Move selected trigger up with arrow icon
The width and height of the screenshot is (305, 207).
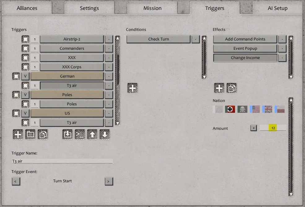92,134
